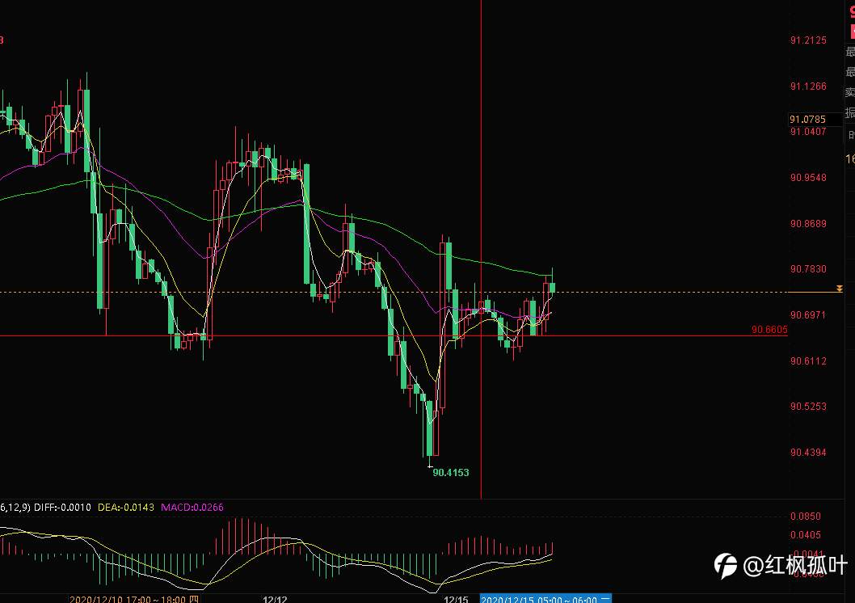Click the 90.4394 price axis label
The image size is (855, 603).
click(x=808, y=453)
